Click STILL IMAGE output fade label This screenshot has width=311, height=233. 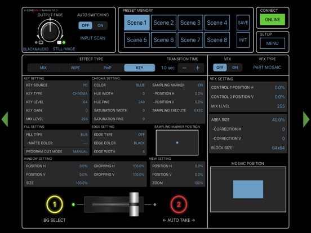tap(64, 49)
